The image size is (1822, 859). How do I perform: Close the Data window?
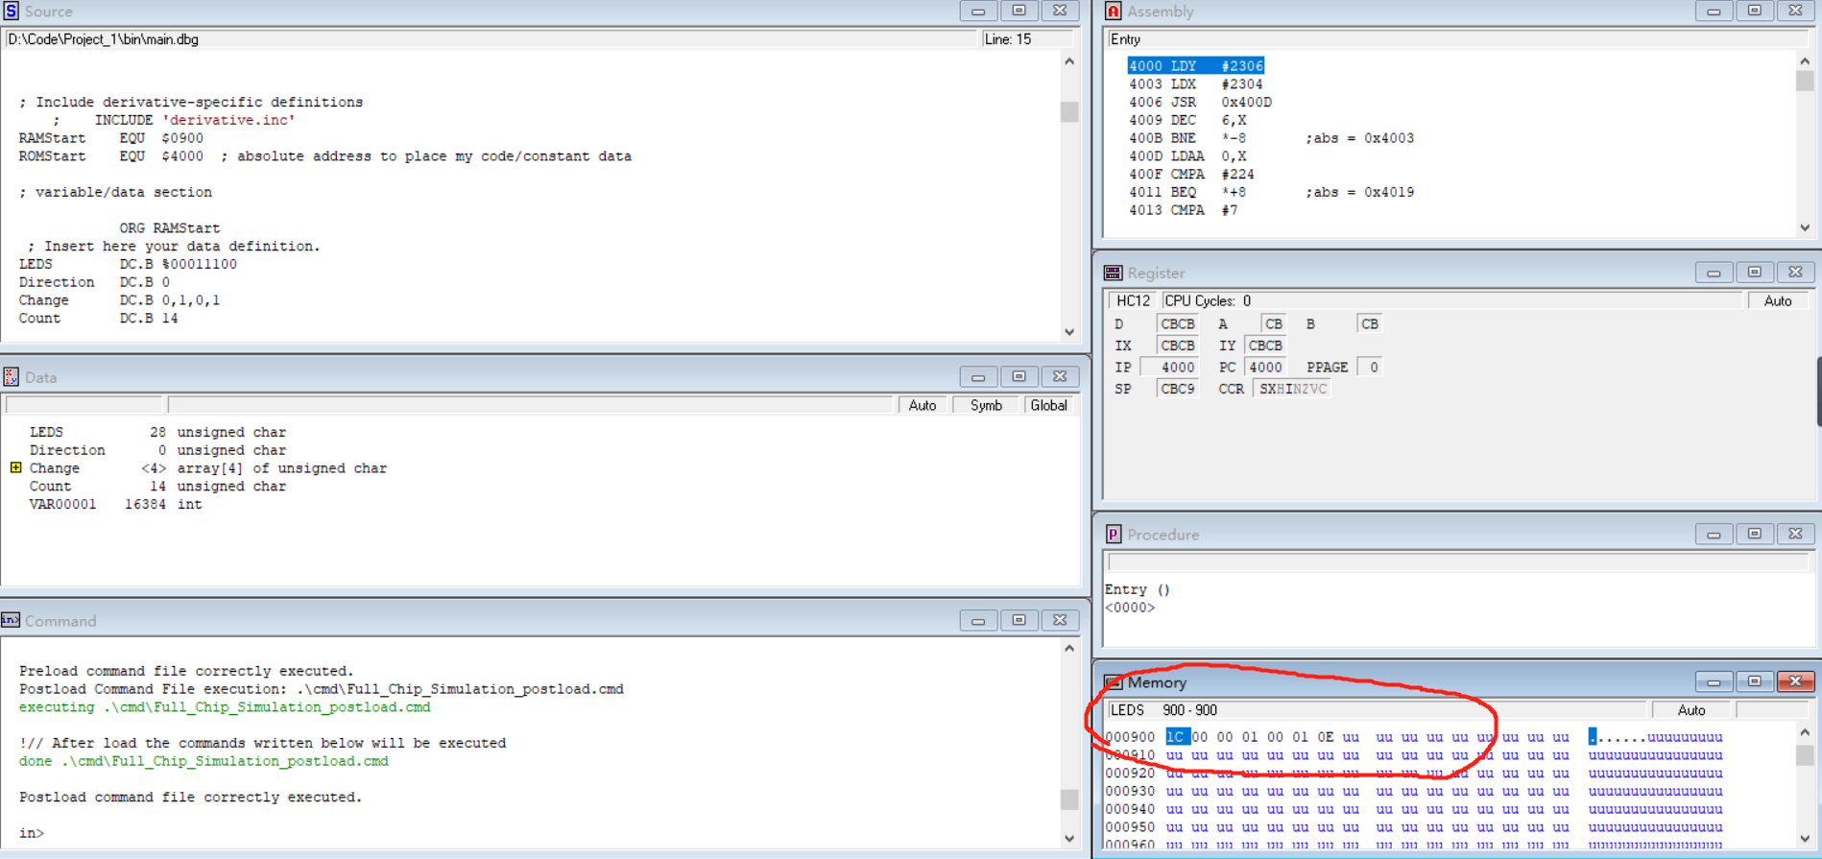(1060, 376)
